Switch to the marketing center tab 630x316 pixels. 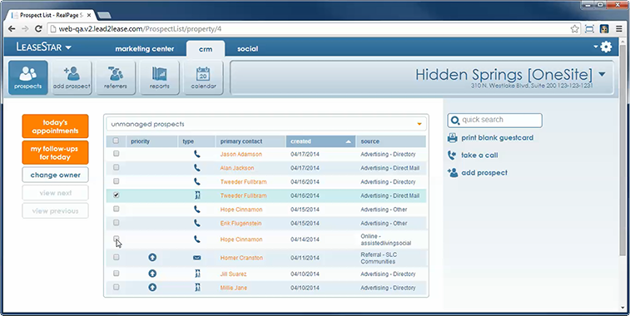click(145, 49)
